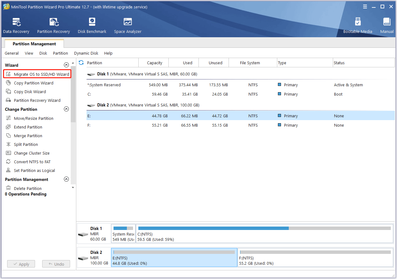Select E:(NTFS) block in disk map
Image resolution: width=397 pixels, height=279 pixels.
[174, 258]
